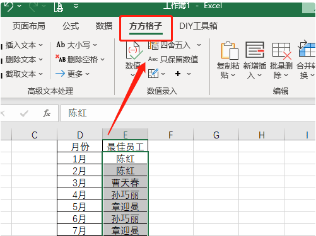Image resolution: width=316 pixels, height=236 pixels.
Task: Select column E header
Action: coord(126,135)
